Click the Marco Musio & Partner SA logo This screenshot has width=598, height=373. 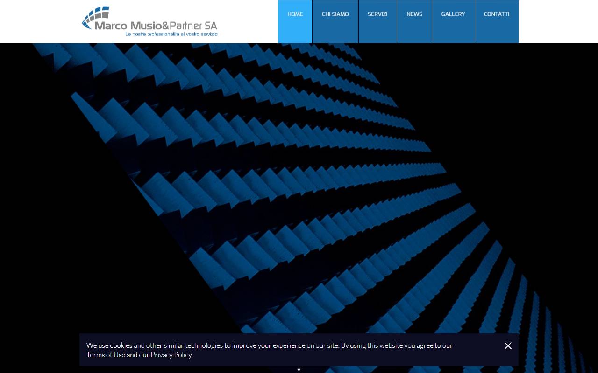149,21
